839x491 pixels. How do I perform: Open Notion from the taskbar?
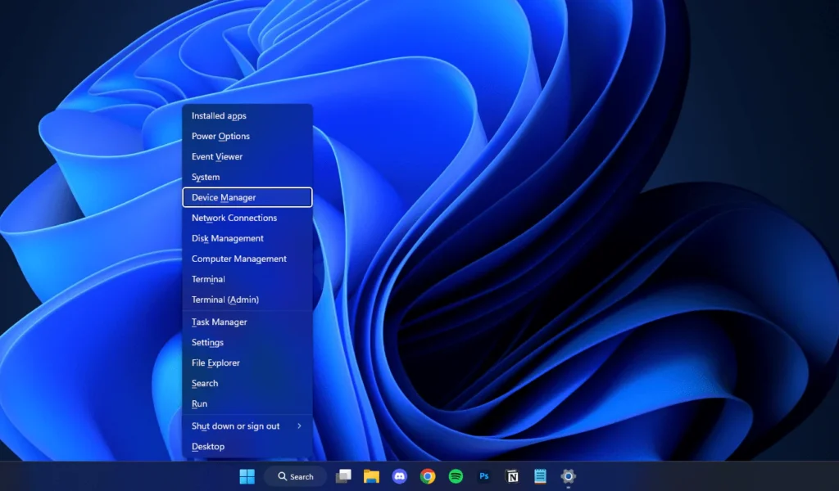click(x=512, y=476)
